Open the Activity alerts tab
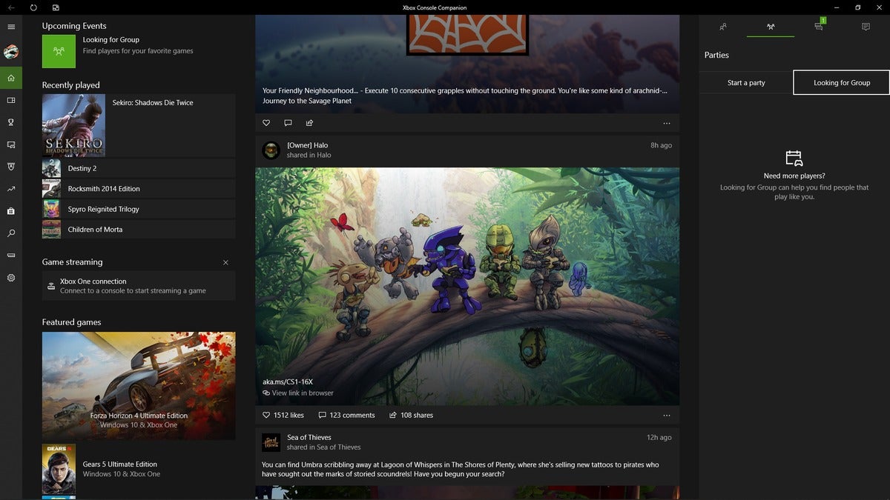Screen dimensions: 890x500 (x=866, y=27)
